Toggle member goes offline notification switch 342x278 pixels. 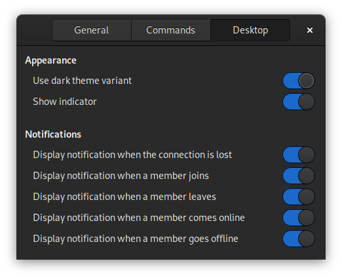coord(299,239)
